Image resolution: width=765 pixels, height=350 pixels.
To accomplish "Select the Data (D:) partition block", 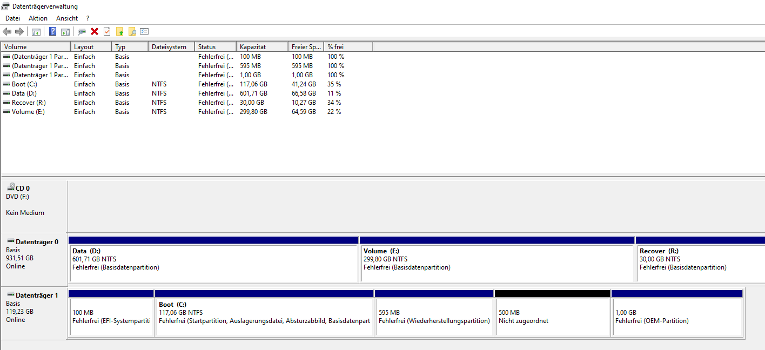I will pyautogui.click(x=213, y=259).
